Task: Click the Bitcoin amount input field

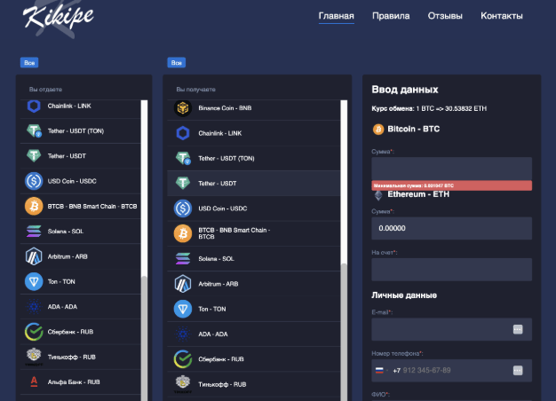Action: (451, 169)
